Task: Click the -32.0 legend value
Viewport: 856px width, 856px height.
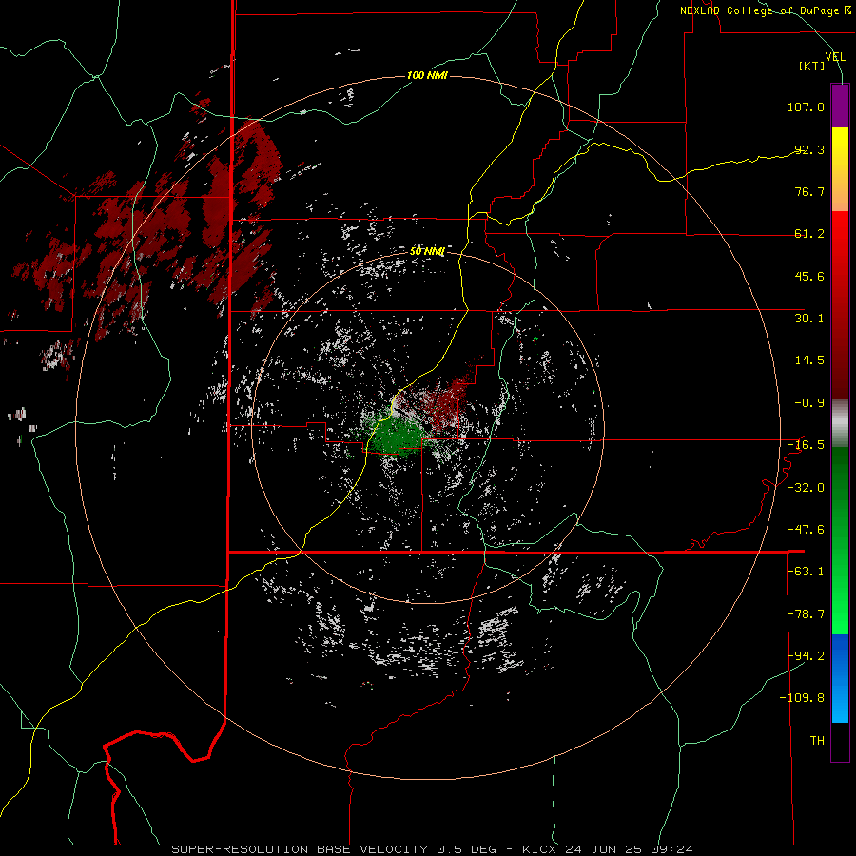Action: click(x=806, y=488)
